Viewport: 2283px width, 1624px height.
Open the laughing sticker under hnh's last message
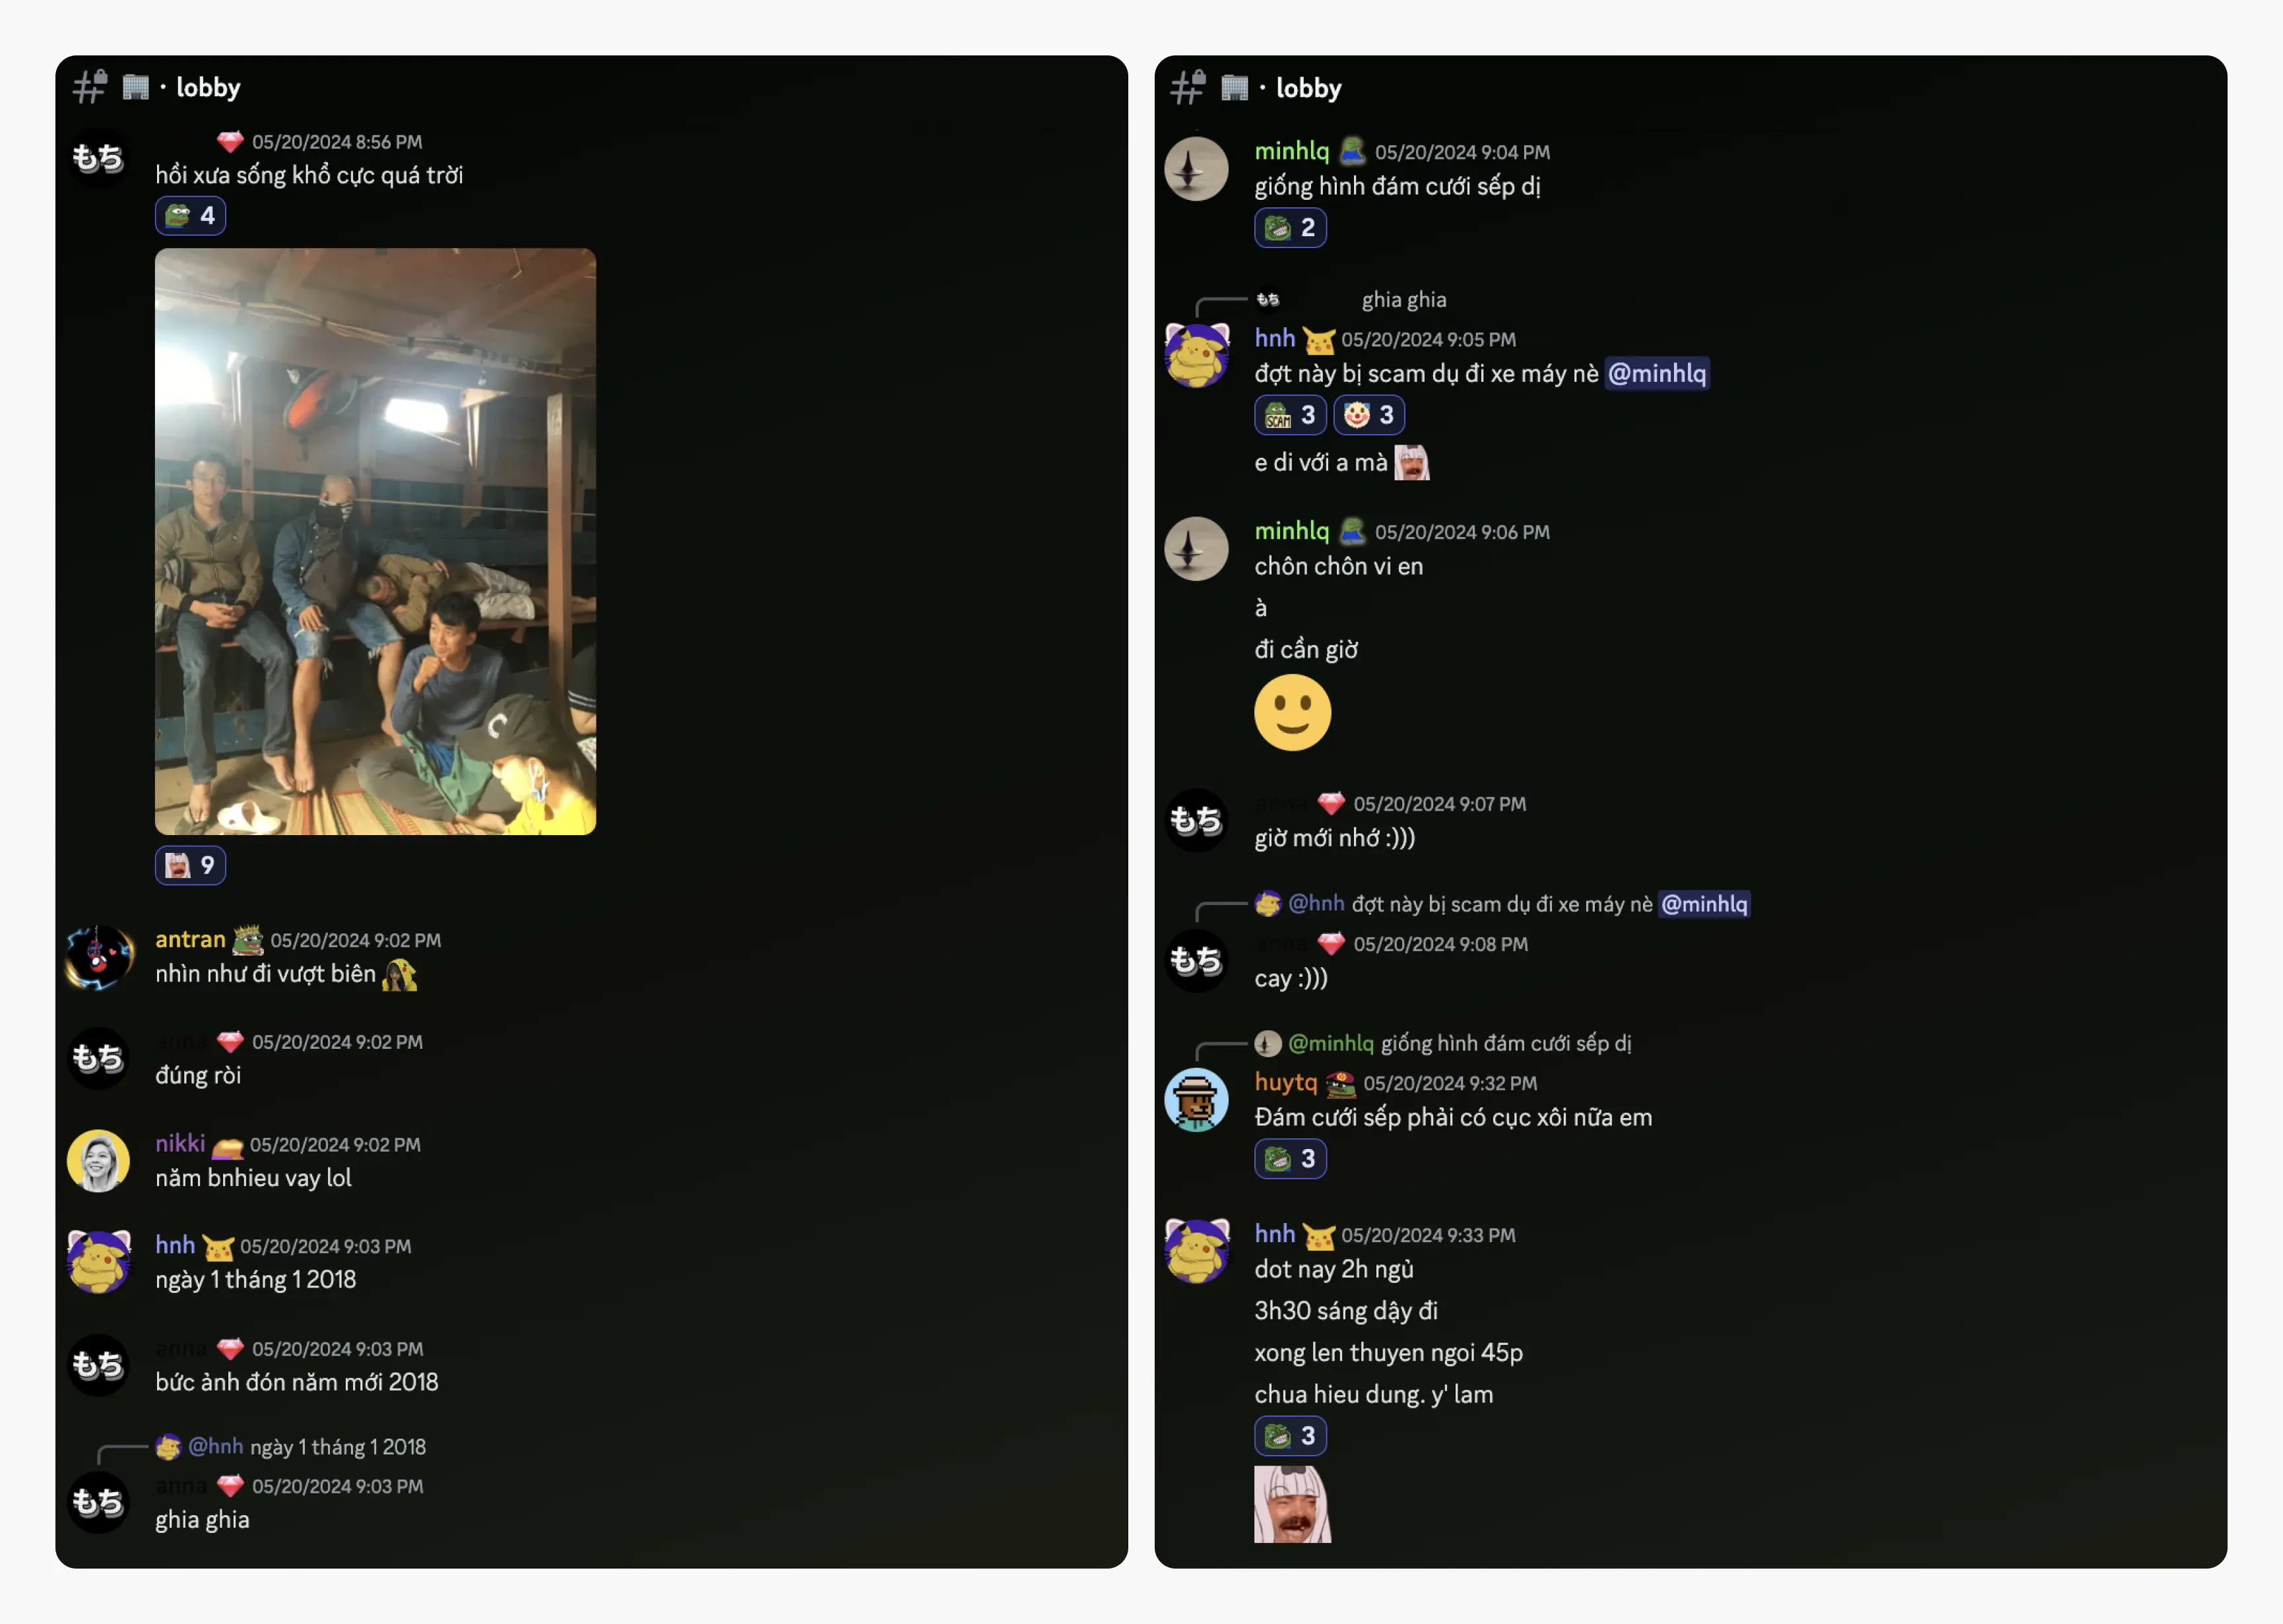coord(1293,1504)
